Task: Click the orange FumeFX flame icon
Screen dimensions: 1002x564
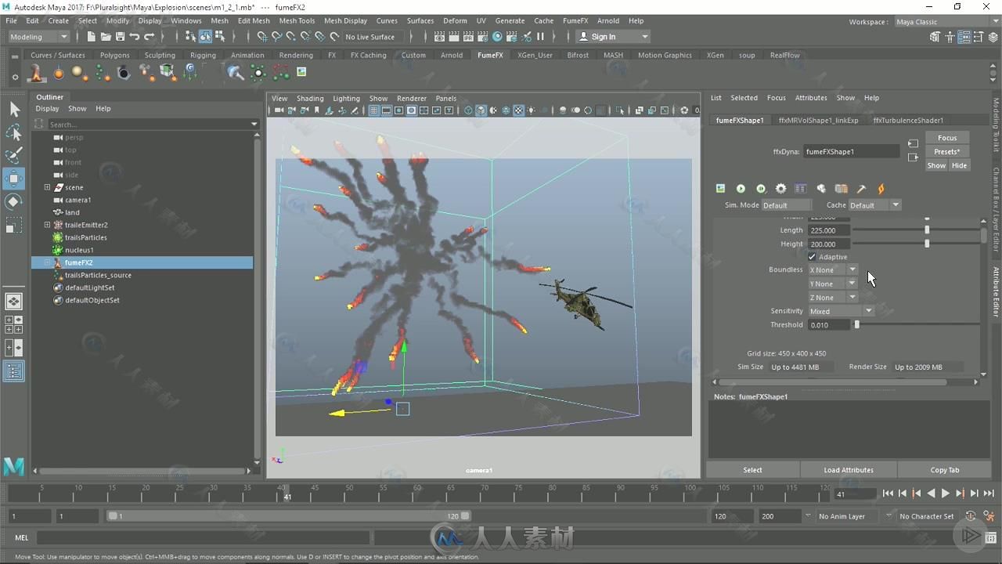Action: 881,189
